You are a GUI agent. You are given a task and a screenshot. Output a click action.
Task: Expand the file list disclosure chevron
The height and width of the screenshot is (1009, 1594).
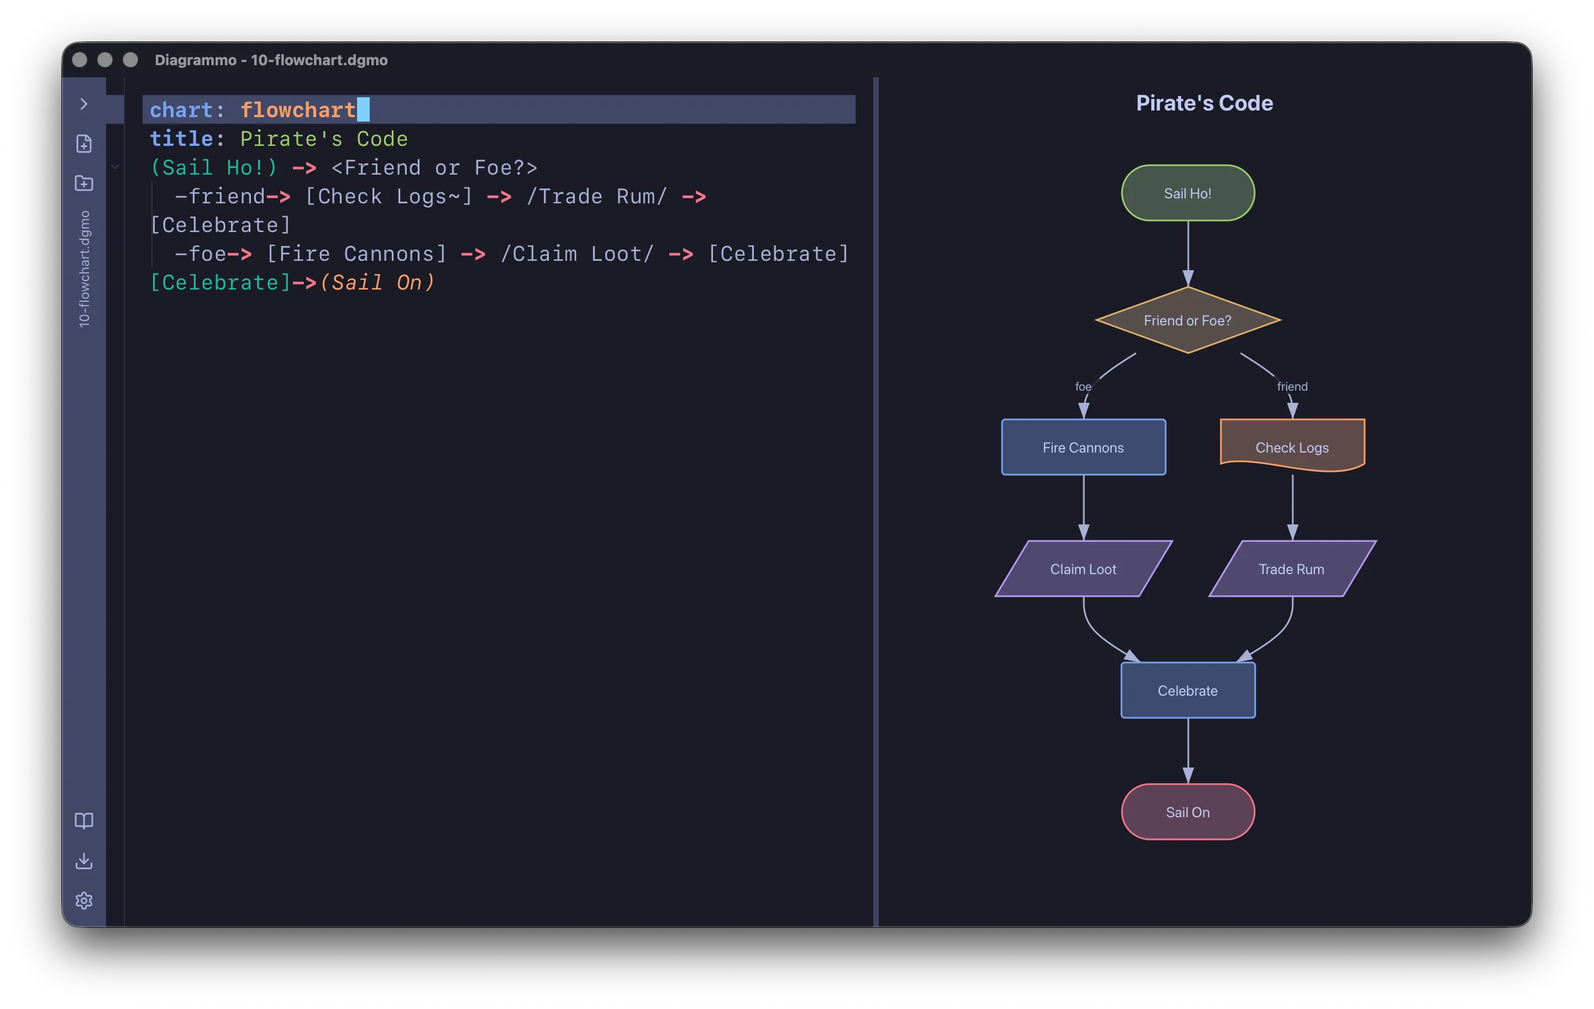click(115, 166)
